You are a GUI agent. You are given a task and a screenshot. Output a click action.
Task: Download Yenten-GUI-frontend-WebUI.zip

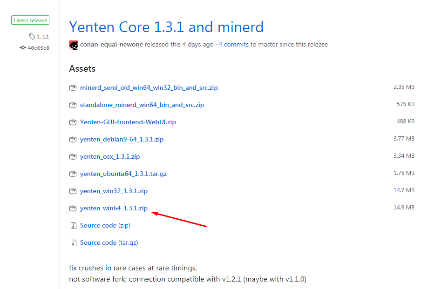(x=128, y=122)
